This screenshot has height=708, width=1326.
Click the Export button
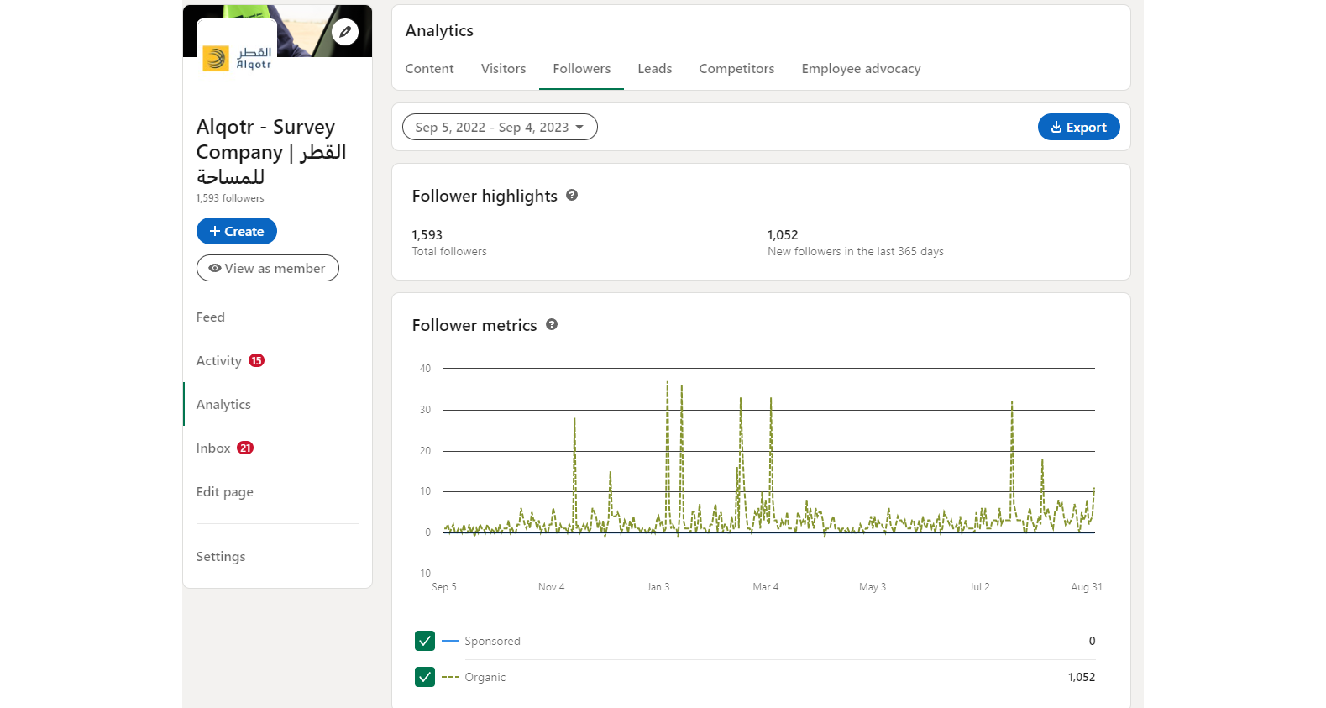point(1079,127)
